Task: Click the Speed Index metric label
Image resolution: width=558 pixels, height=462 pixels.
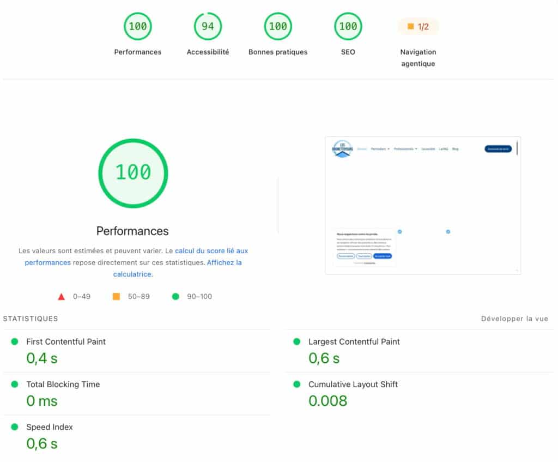Action: (x=50, y=427)
